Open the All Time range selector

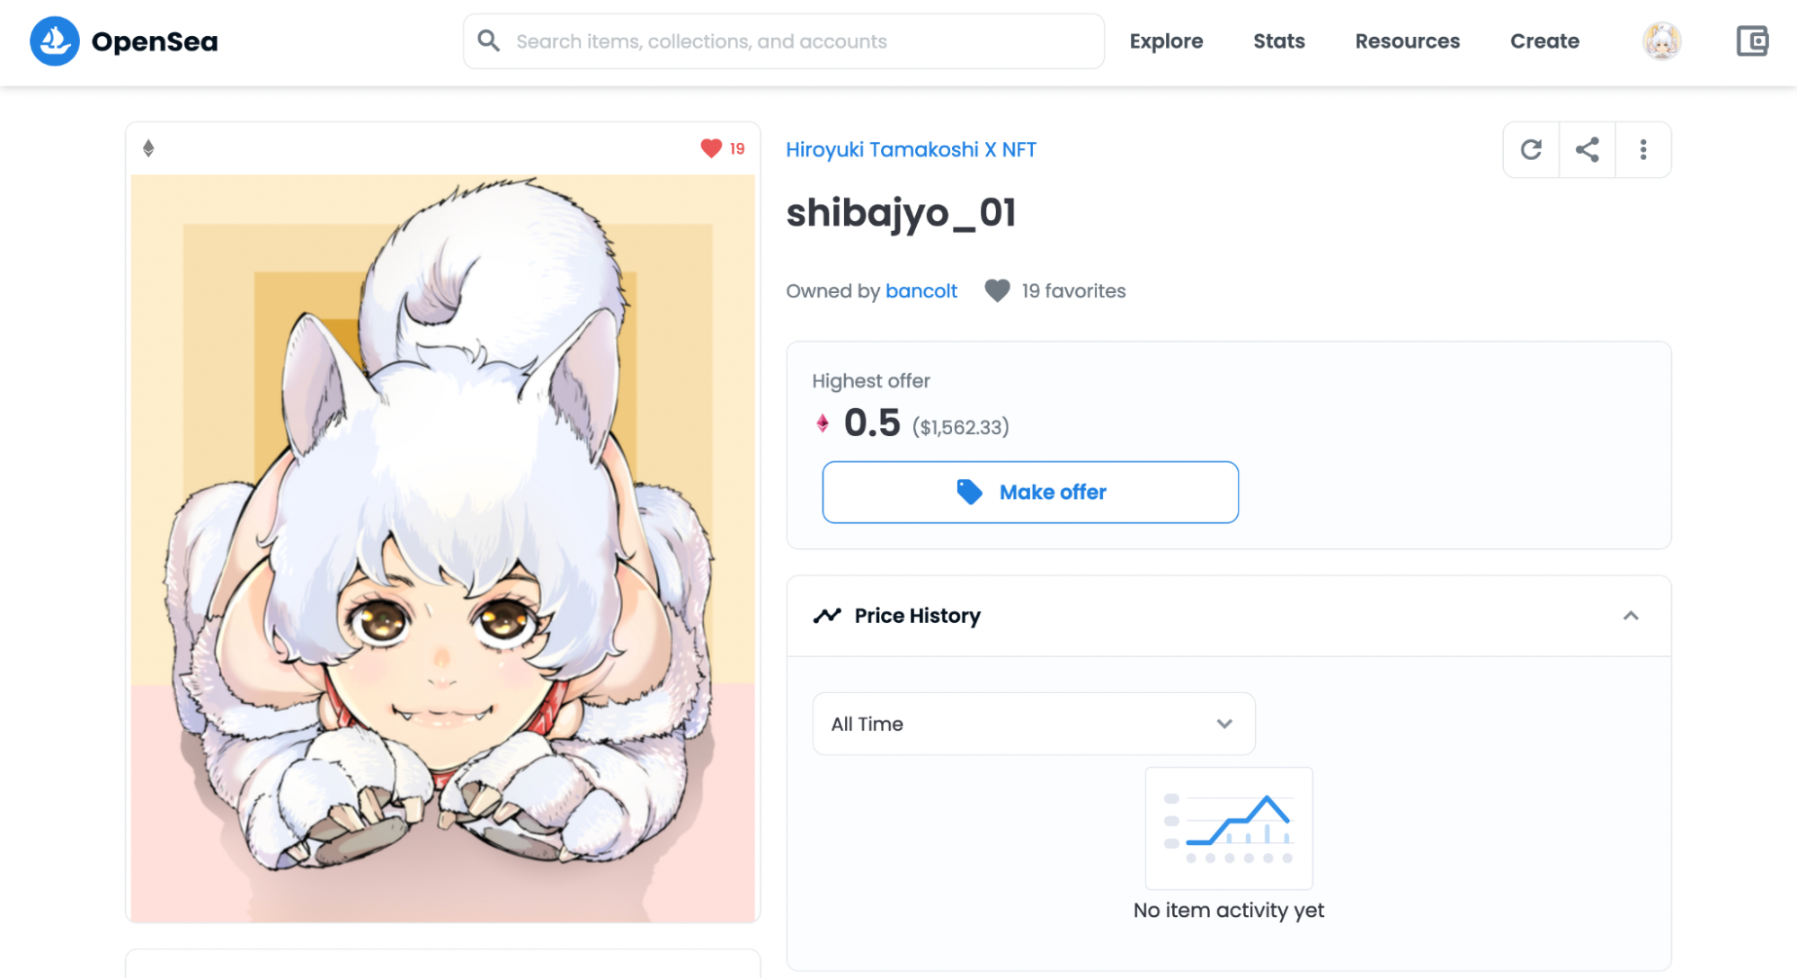(1033, 724)
